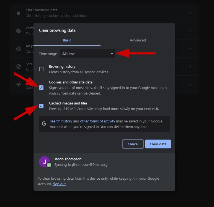
Task: Expand the Security row arrow
Action: [x=190, y=67]
